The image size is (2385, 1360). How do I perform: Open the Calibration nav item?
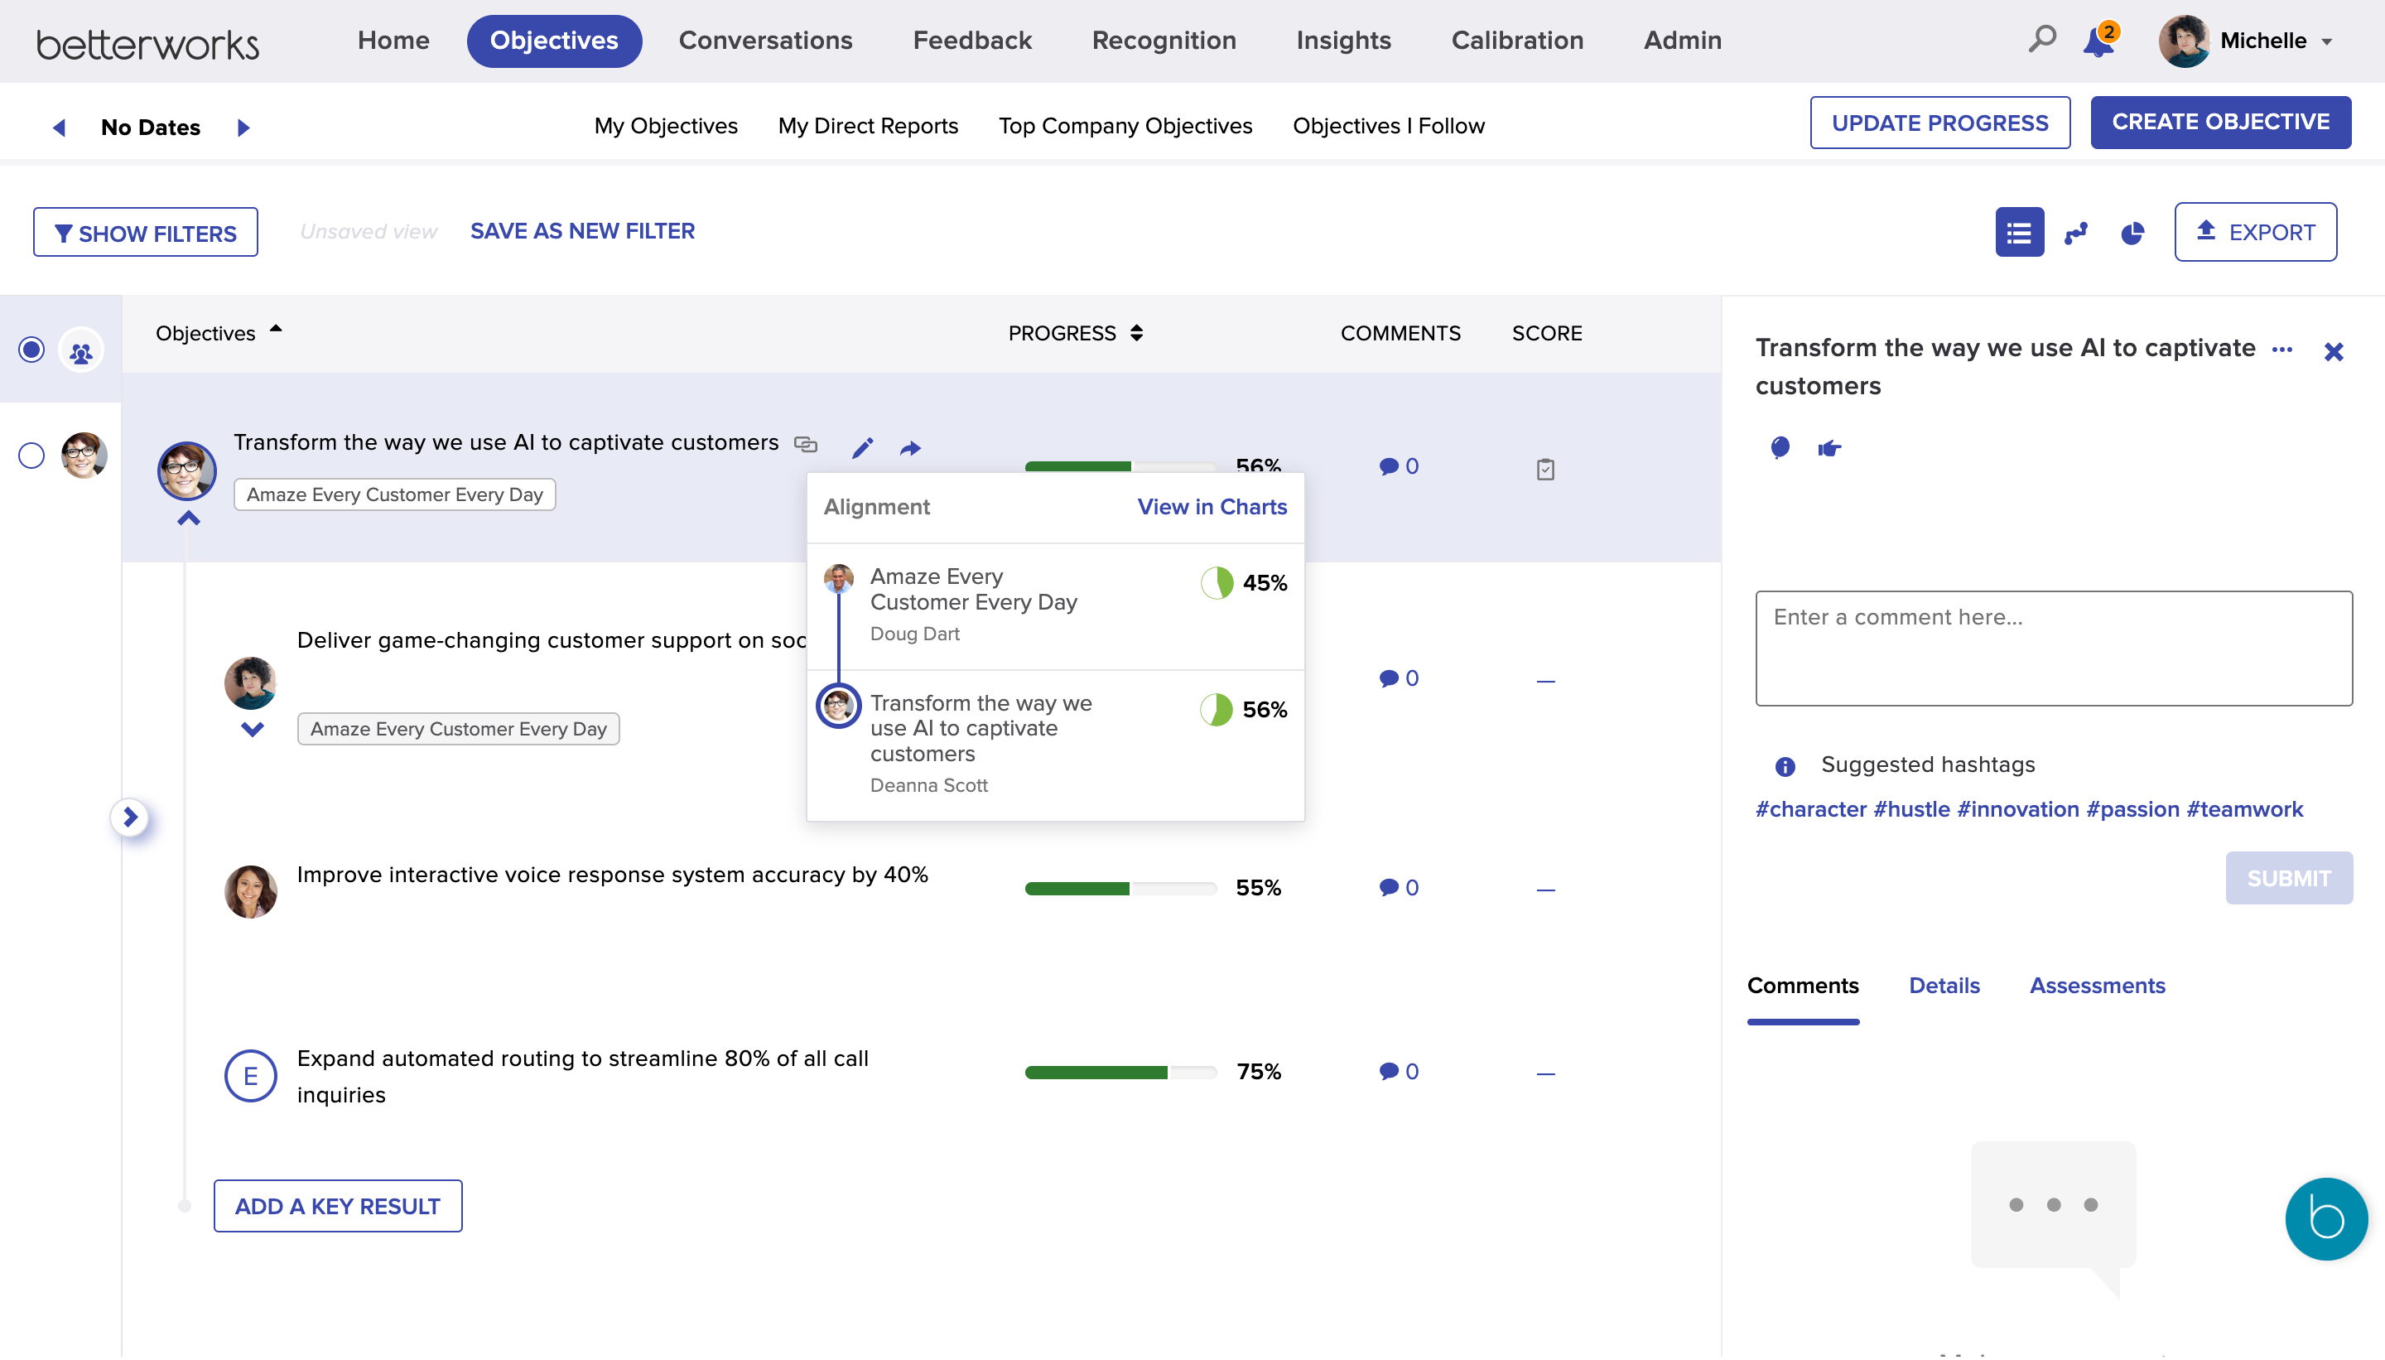click(x=1516, y=40)
